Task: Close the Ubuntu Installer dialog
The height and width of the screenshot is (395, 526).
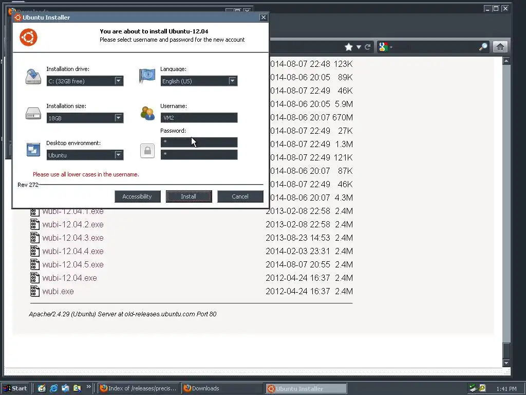Action: (x=264, y=17)
